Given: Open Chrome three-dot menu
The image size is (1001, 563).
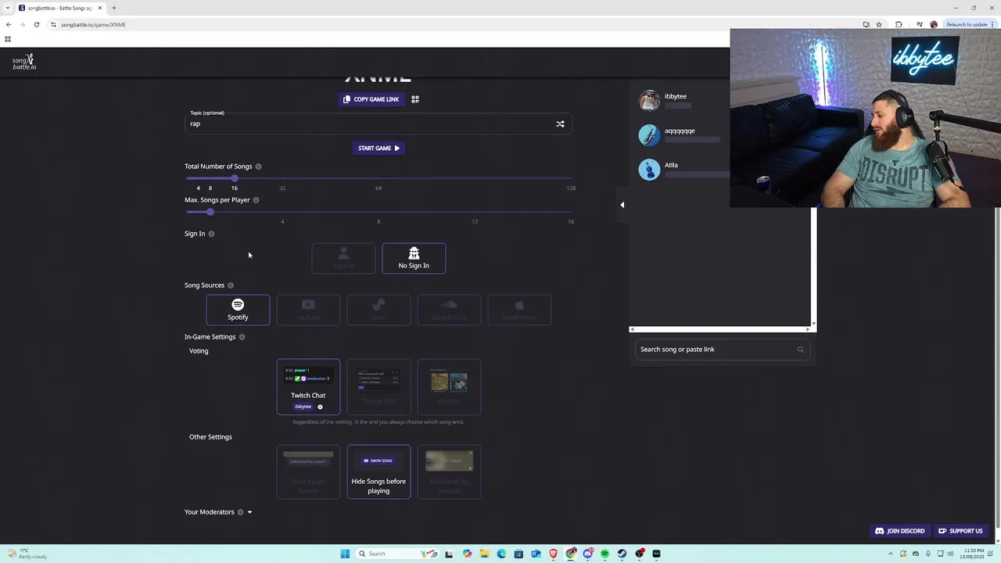Looking at the screenshot, I should [x=992, y=24].
